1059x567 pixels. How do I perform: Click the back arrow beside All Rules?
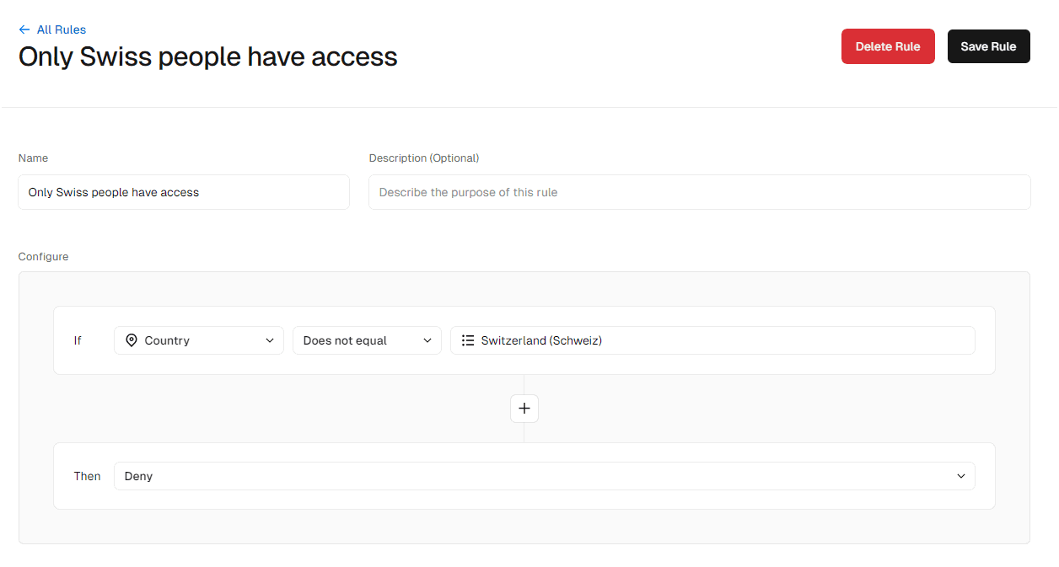tap(24, 29)
